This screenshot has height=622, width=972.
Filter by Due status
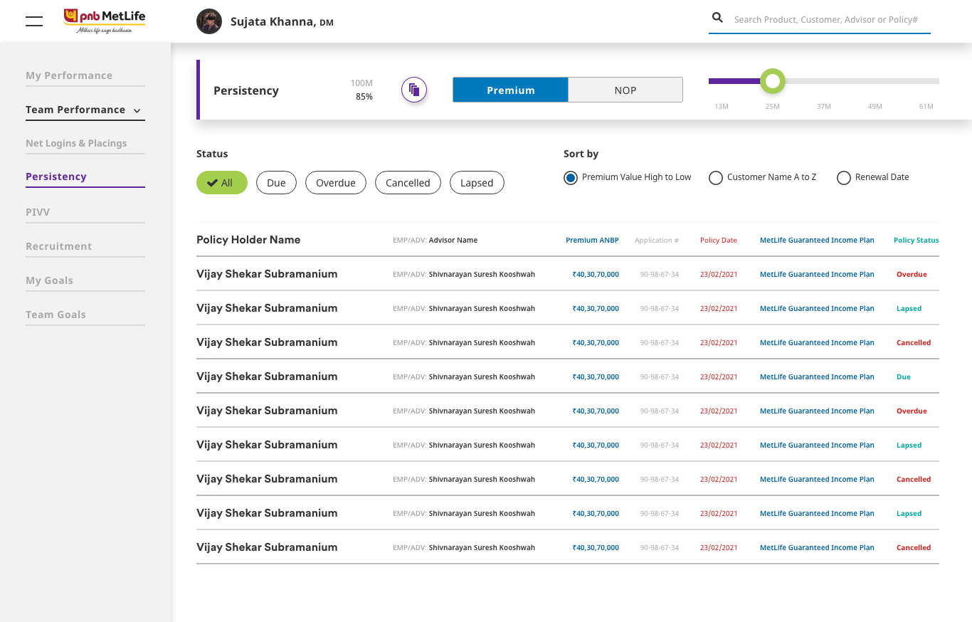click(x=276, y=183)
